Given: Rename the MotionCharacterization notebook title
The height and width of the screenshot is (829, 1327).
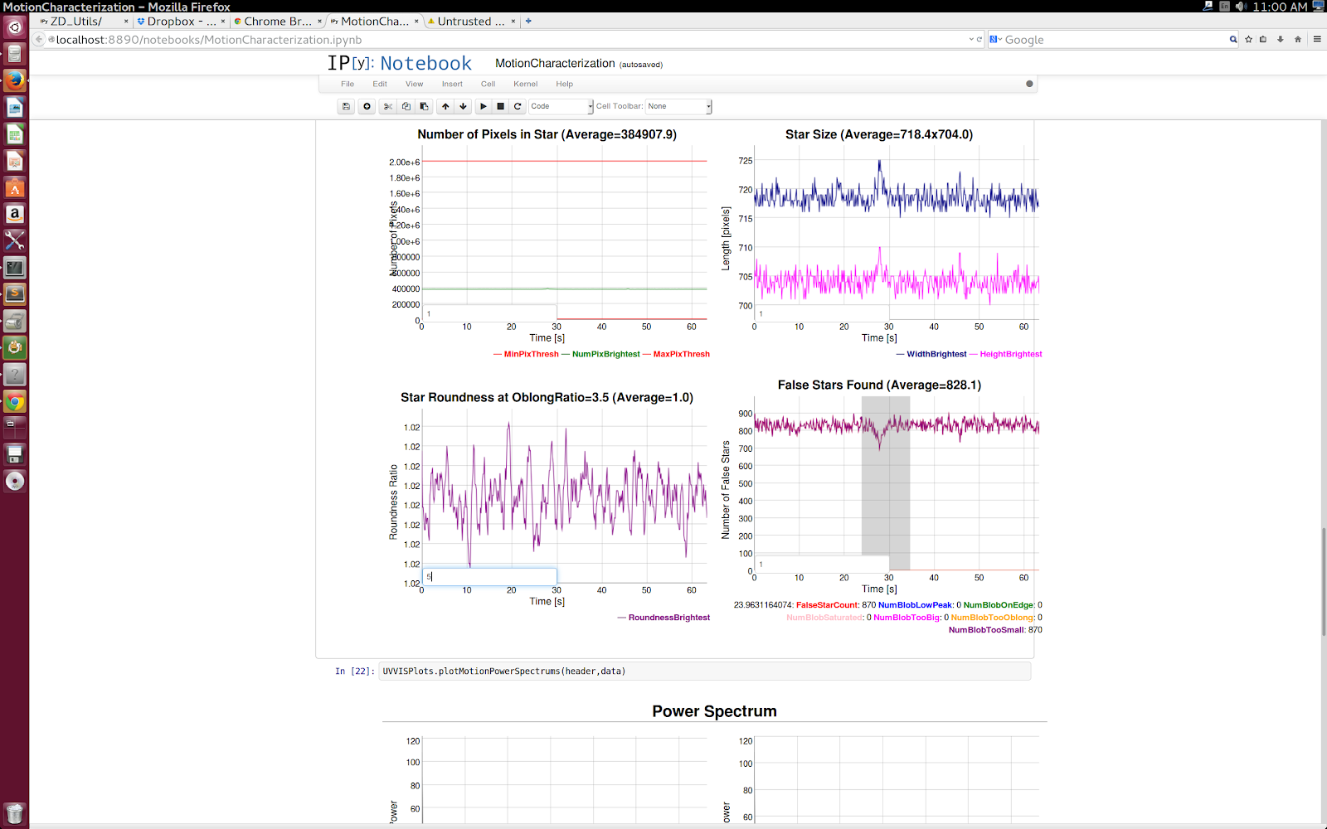Looking at the screenshot, I should 555,63.
